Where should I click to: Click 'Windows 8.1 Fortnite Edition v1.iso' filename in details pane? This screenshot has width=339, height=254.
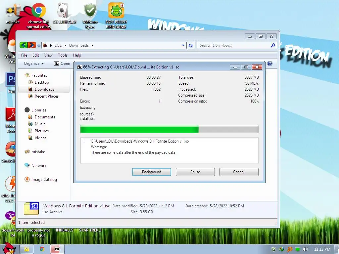coord(77,206)
